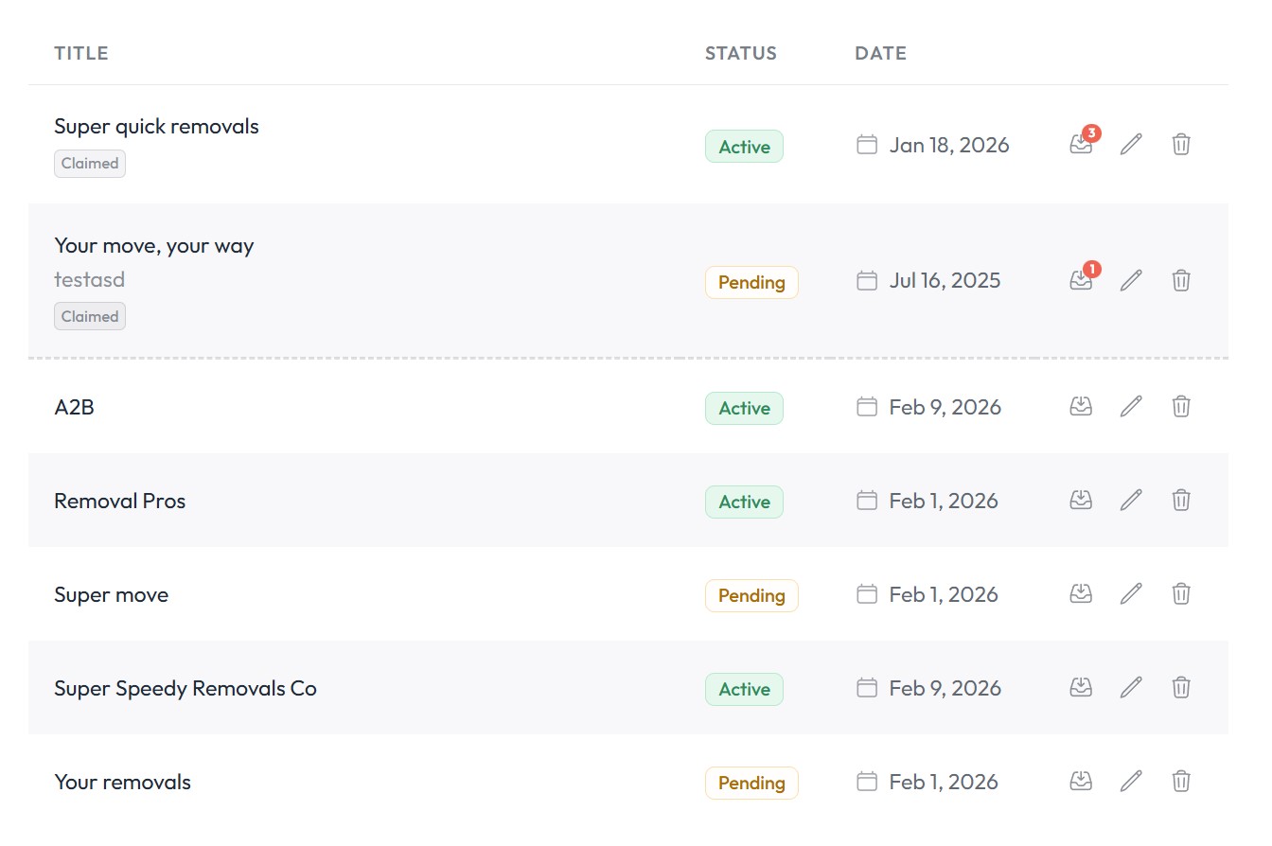Viewport: 1272px width, 846px height.
Task: Open the inbox icon for Removal Pros
Action: point(1080,500)
